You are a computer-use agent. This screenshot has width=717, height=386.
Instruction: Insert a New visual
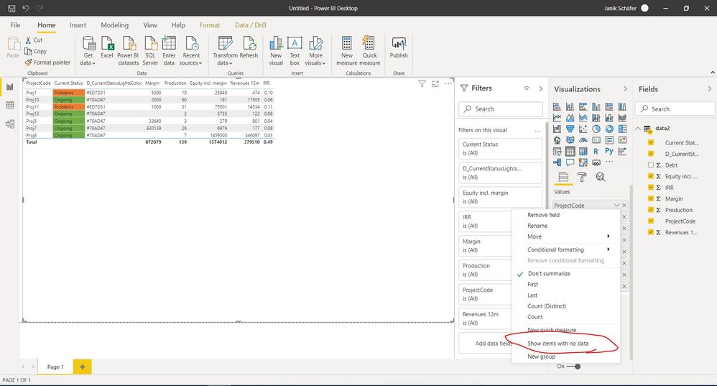(x=276, y=51)
